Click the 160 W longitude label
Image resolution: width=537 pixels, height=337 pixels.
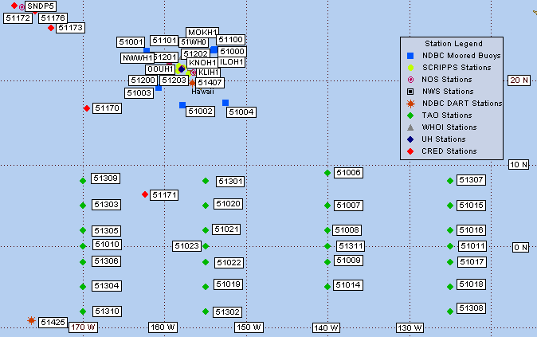(163, 327)
